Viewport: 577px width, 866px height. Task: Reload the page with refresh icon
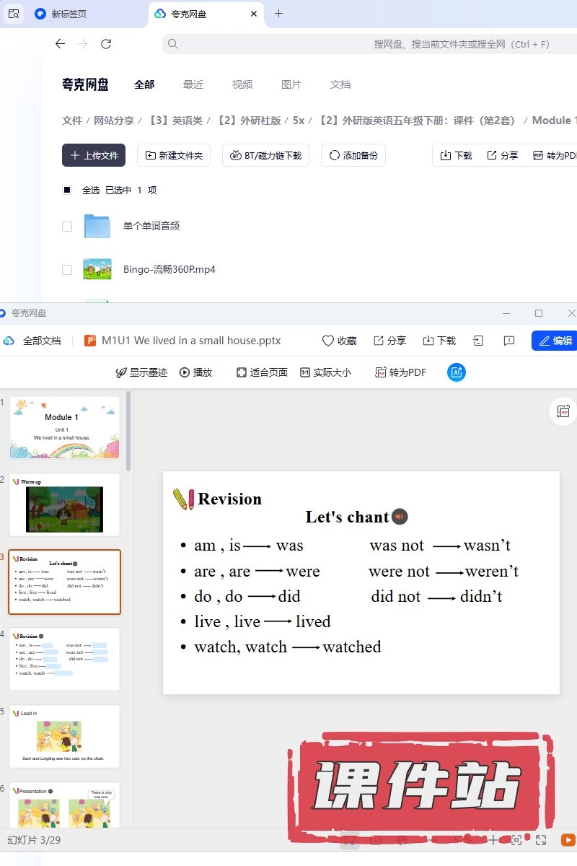[106, 44]
